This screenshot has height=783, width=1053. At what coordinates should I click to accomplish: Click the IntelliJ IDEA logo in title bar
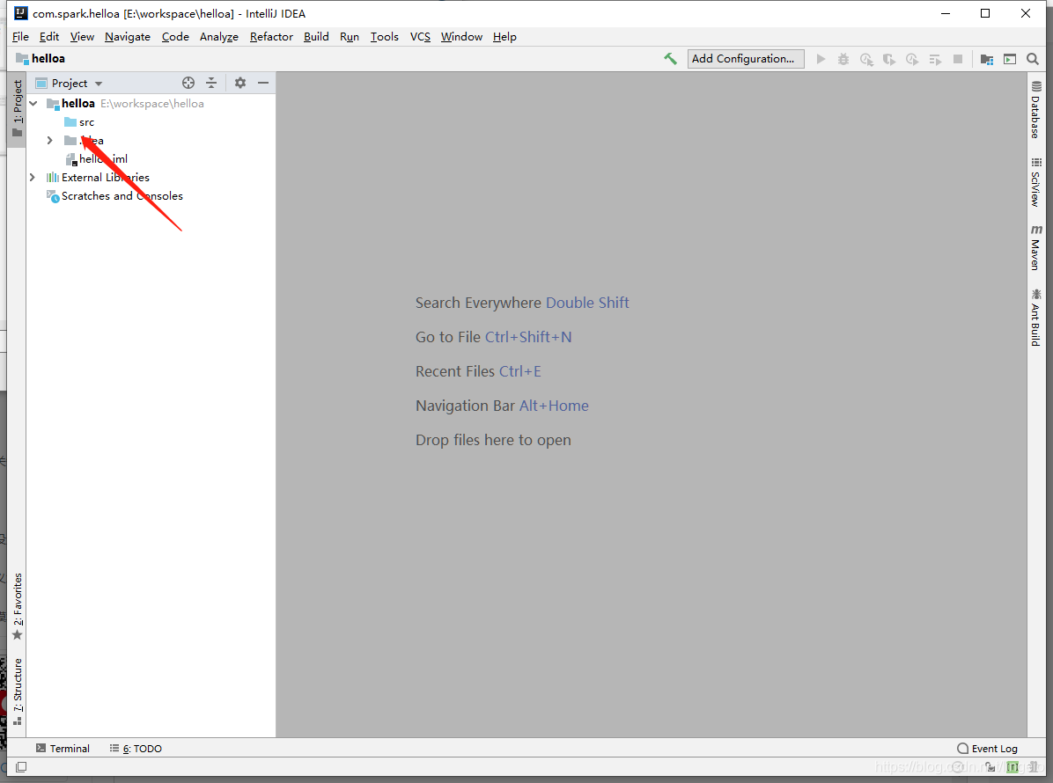21,13
